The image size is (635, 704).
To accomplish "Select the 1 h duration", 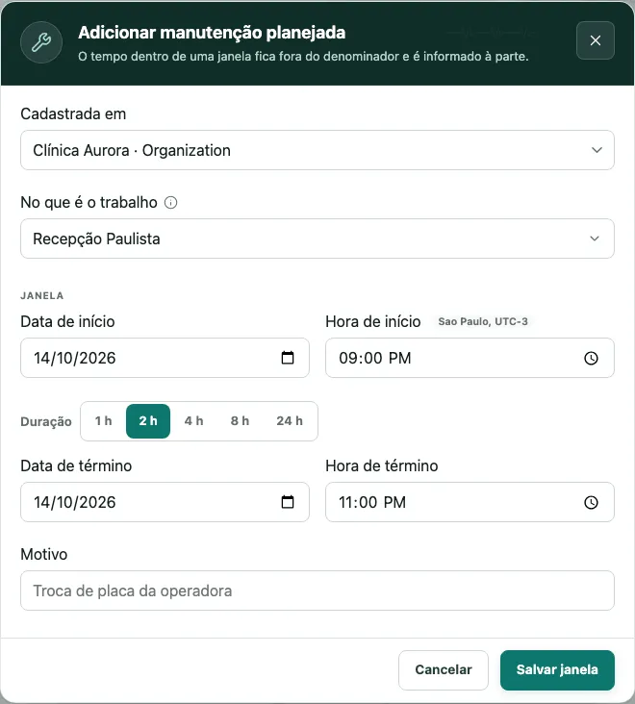I will coord(103,421).
